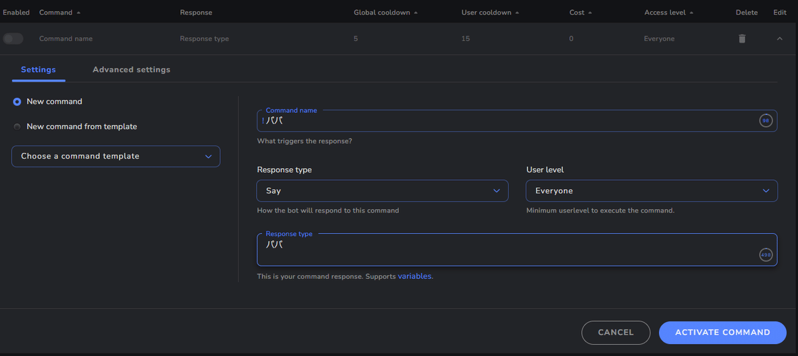This screenshot has width=798, height=356.
Task: Sort by the Command column header
Action: pos(60,13)
